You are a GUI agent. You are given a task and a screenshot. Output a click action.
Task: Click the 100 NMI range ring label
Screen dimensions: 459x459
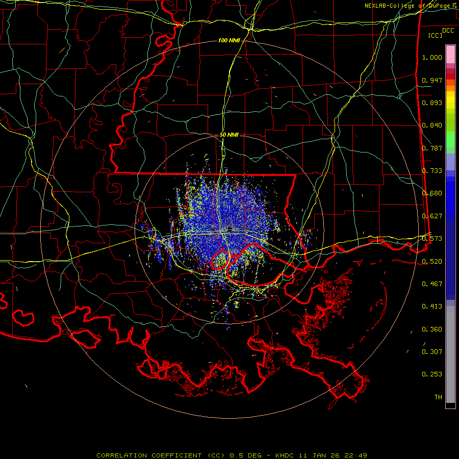(x=229, y=40)
